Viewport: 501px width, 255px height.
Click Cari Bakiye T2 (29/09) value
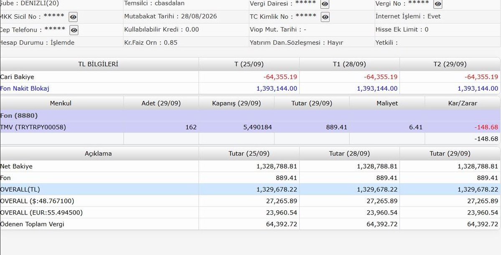481,77
